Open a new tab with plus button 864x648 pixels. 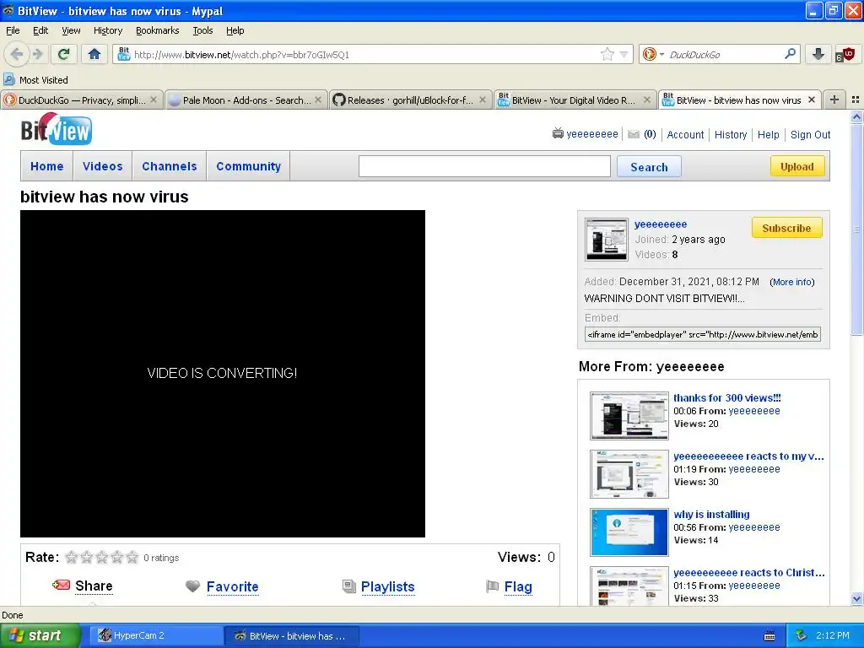tap(834, 100)
